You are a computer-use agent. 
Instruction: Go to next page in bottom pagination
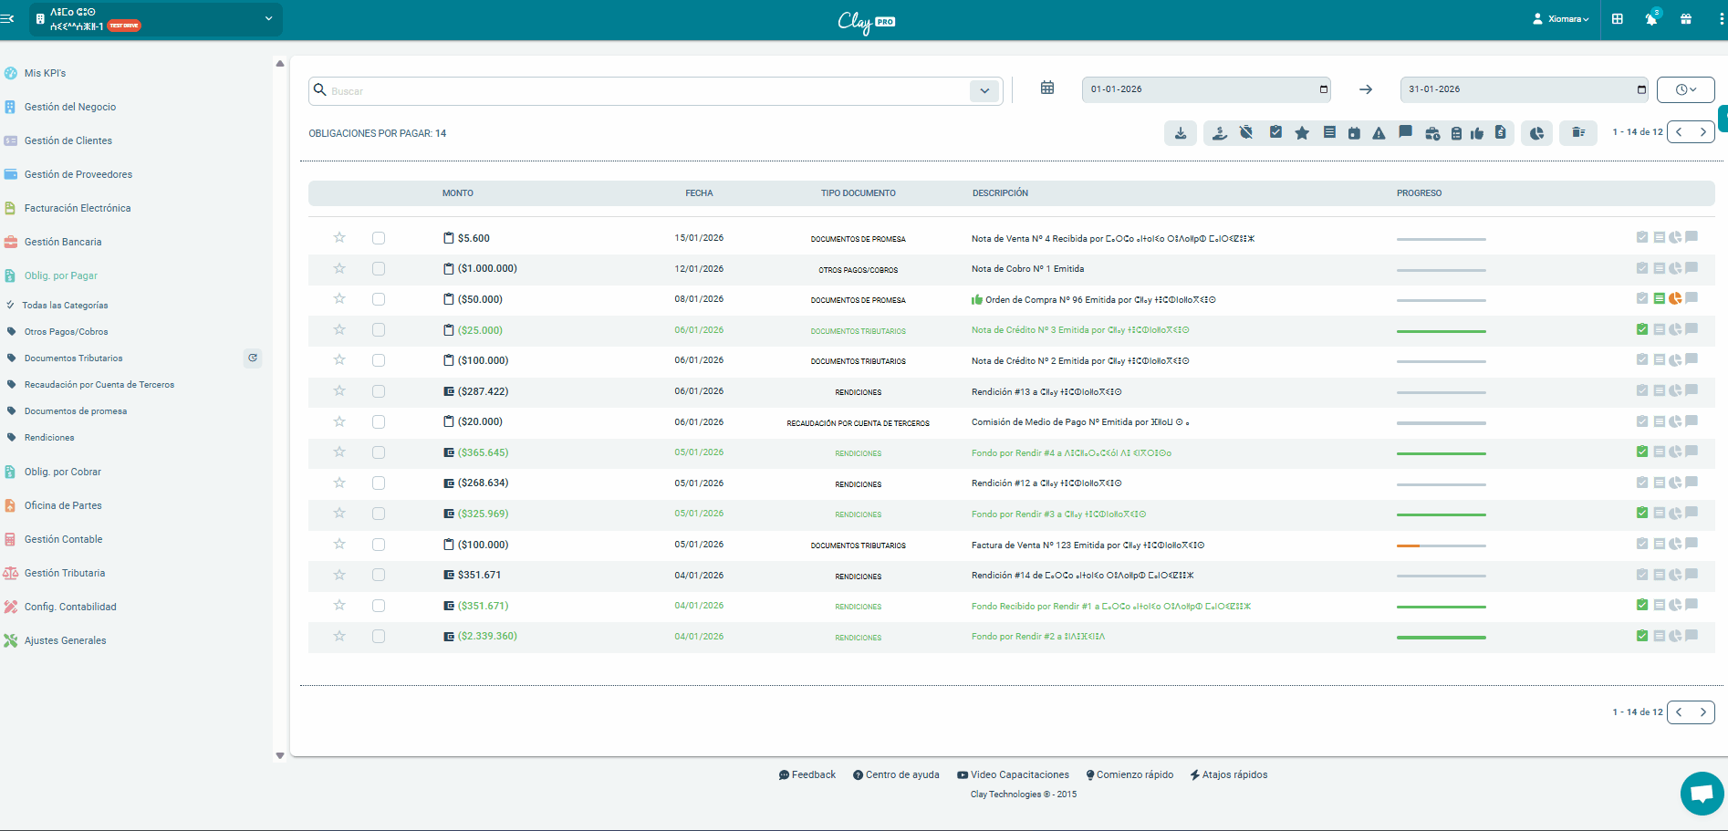point(1702,712)
